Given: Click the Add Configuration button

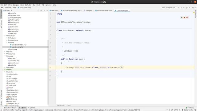Looking at the screenshot, I should tap(169, 8).
